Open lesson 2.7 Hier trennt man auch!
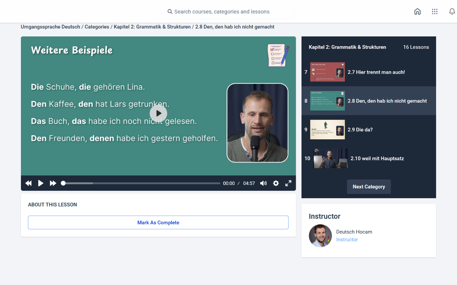 pos(376,72)
